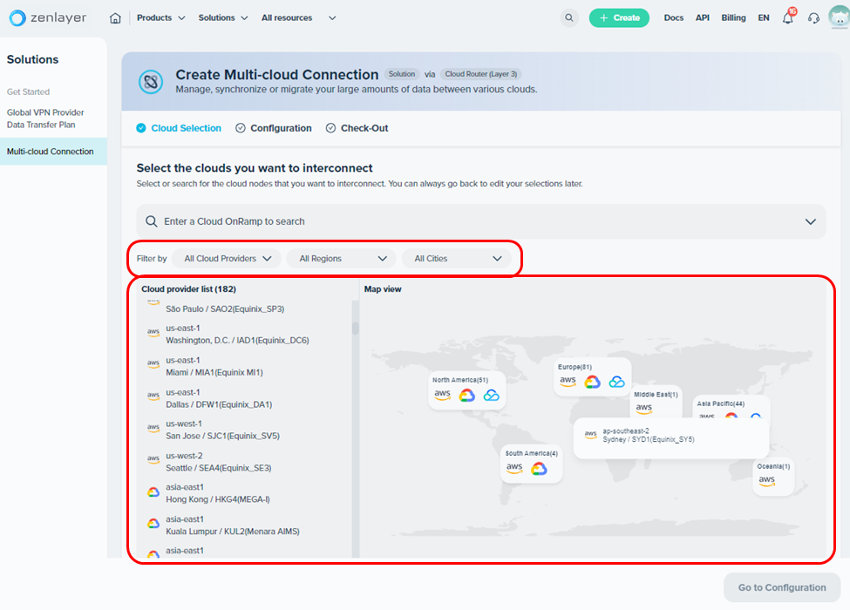Select the Cloud Selection step
Screen dimensions: 850x610
(x=179, y=128)
